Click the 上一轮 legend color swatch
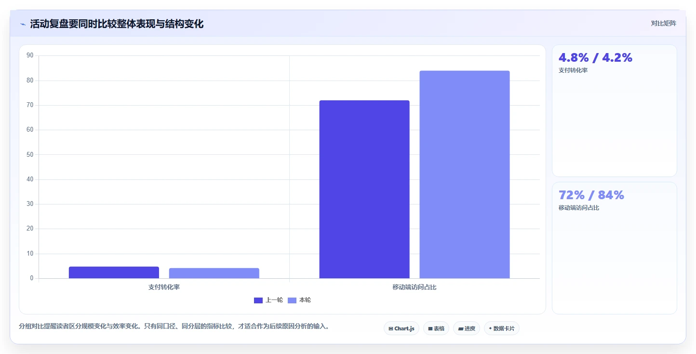The height and width of the screenshot is (354, 696). [x=258, y=300]
